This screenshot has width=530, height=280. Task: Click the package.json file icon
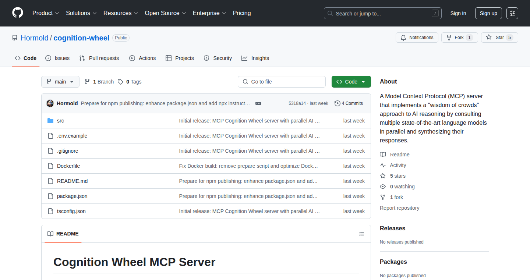click(x=50, y=196)
